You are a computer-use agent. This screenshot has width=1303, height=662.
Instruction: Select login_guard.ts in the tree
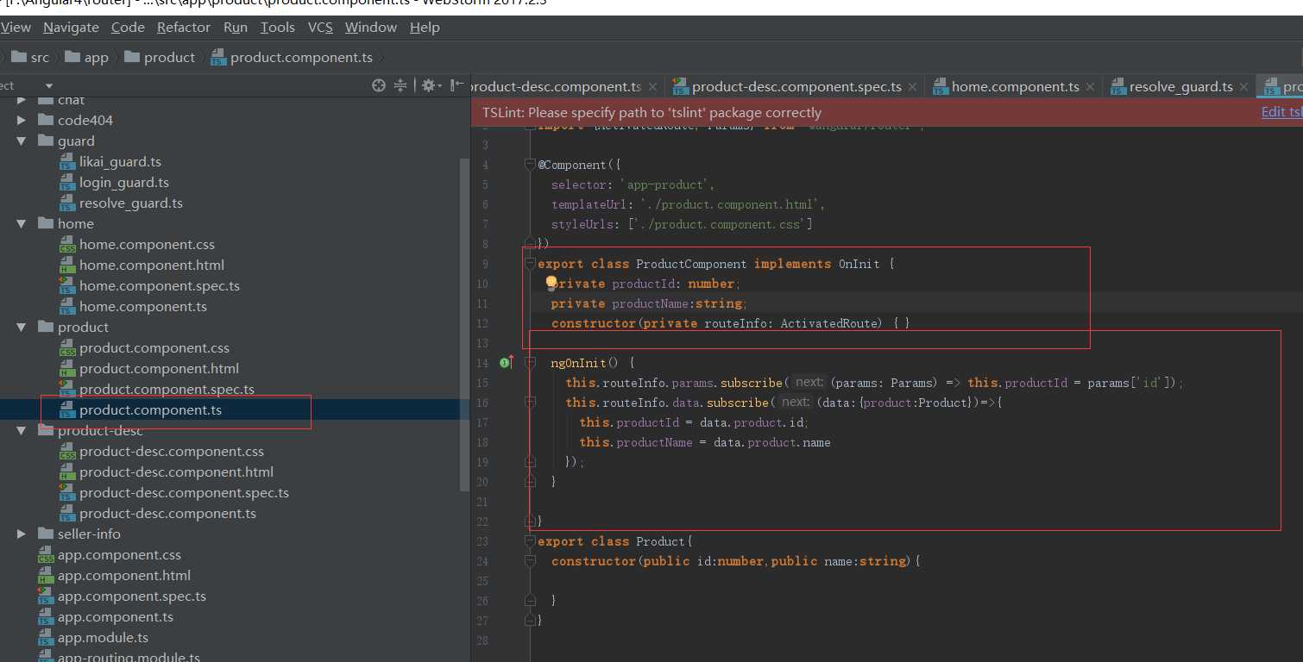tap(124, 183)
